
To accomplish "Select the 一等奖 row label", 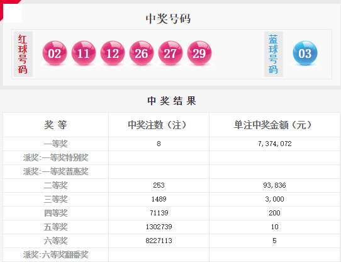I will 55,144.
